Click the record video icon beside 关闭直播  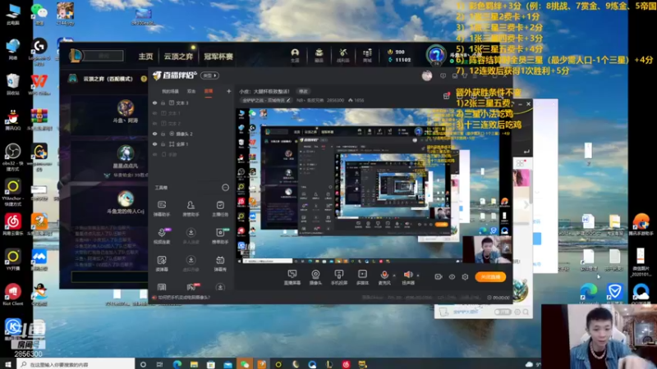[439, 277]
